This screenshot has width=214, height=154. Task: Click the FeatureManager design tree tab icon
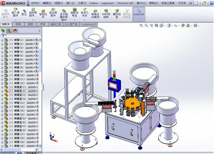tap(3, 31)
